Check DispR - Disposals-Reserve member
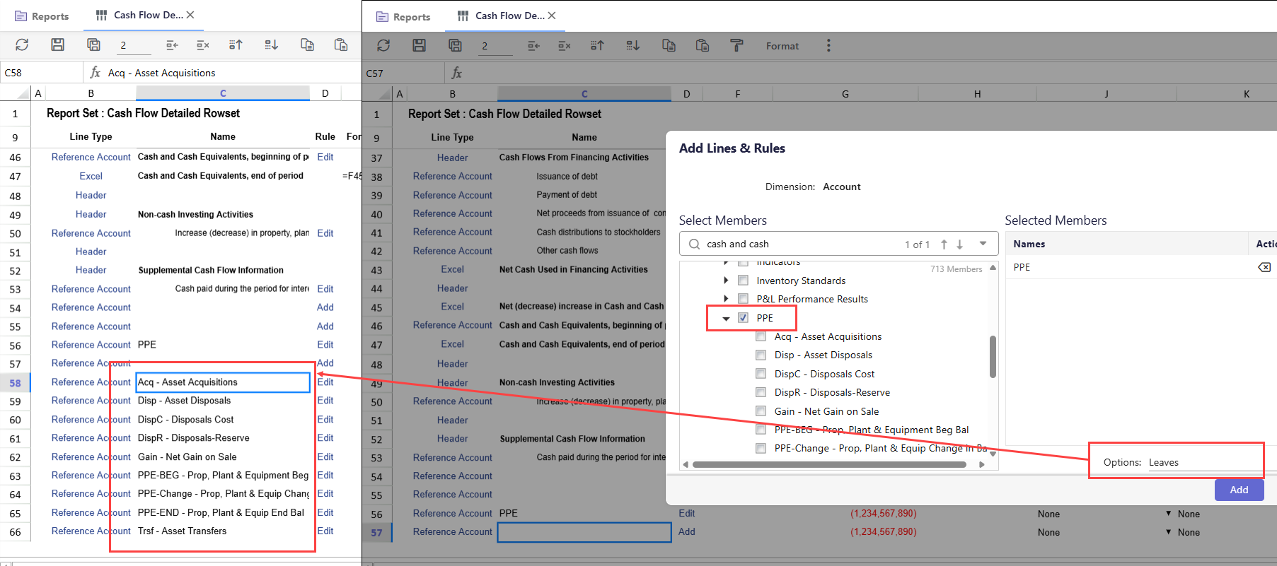 761,392
